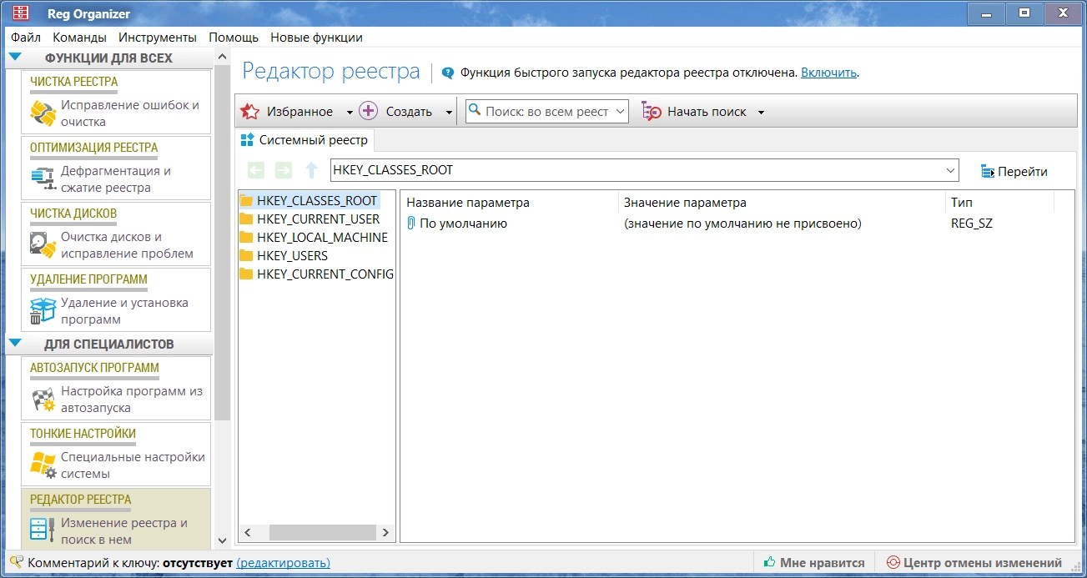The width and height of the screenshot is (1087, 578).
Task: Click the По умолчанию paperclip icon
Action: (x=410, y=224)
